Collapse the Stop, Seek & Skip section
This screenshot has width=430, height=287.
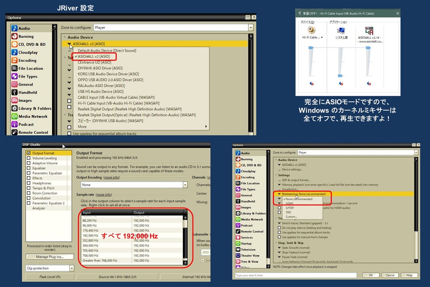(276, 243)
